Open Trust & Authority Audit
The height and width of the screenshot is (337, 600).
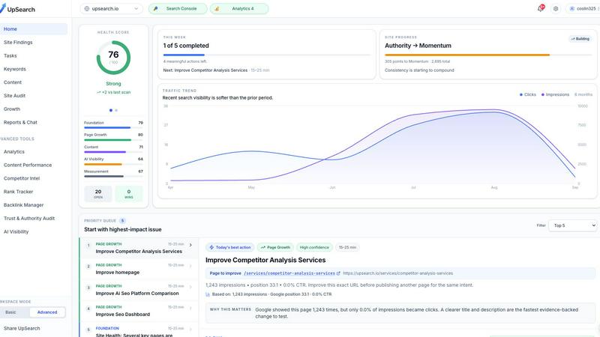[34, 219]
